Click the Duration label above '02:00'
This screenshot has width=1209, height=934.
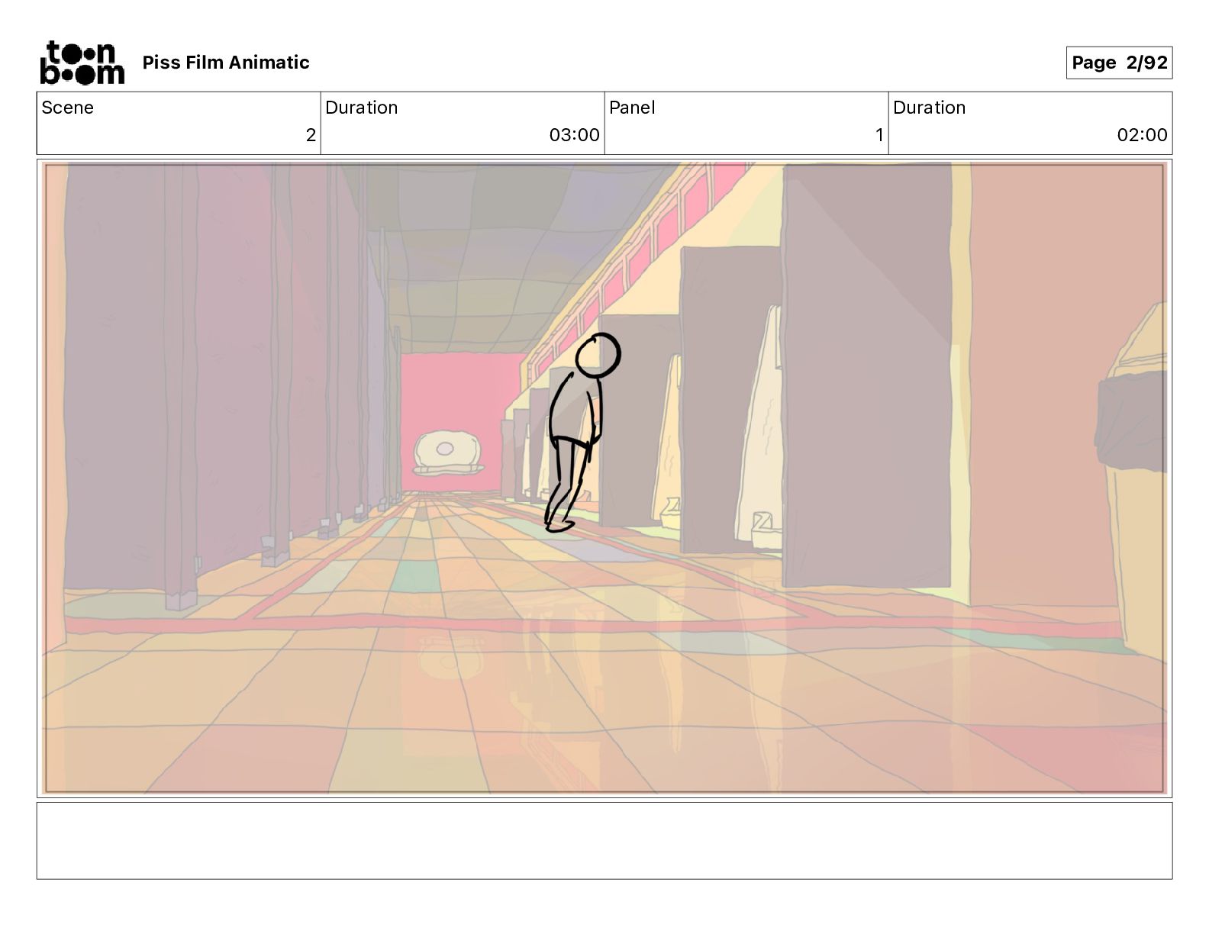930,108
